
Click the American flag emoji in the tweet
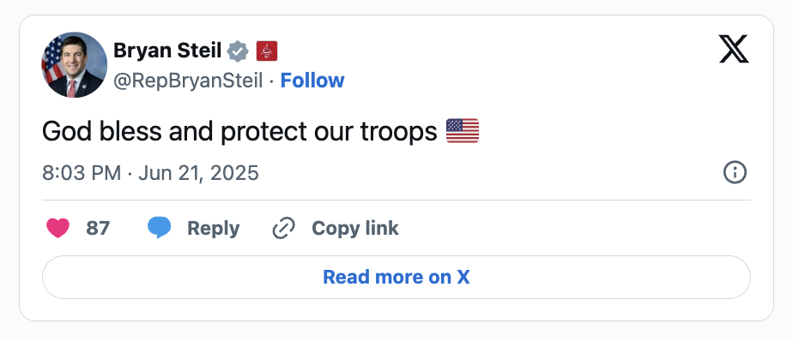pos(463,131)
